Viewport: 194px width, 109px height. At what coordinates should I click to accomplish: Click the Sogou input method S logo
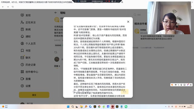pyautogui.click(x=172, y=85)
